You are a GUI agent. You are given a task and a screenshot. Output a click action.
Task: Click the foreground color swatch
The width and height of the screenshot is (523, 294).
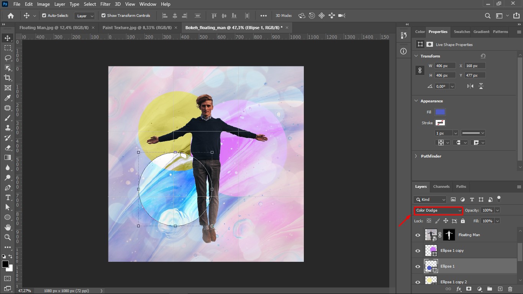pyautogui.click(x=5, y=264)
